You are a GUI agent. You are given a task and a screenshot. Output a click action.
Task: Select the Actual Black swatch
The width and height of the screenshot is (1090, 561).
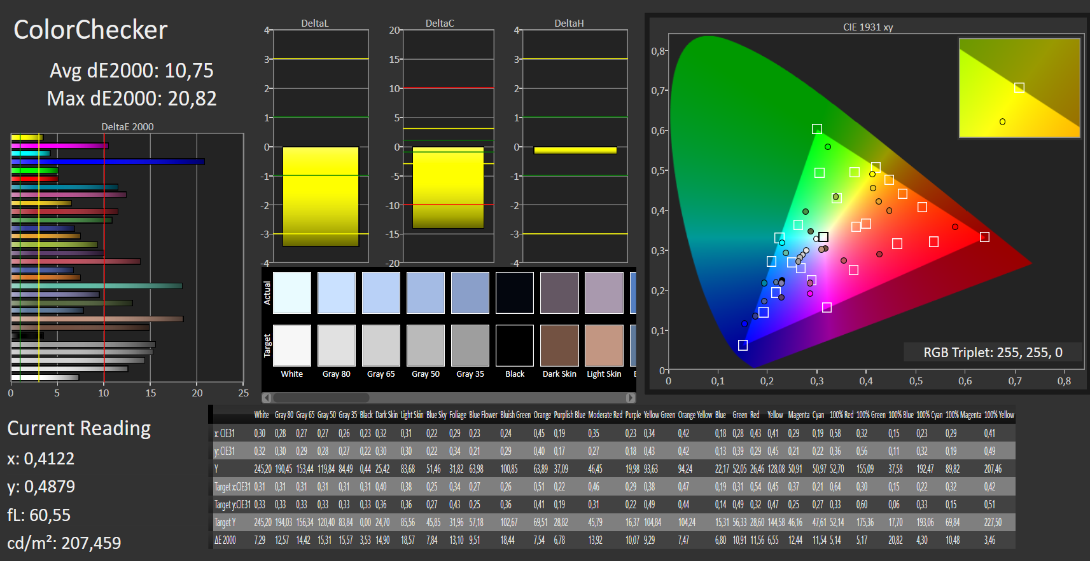click(515, 293)
